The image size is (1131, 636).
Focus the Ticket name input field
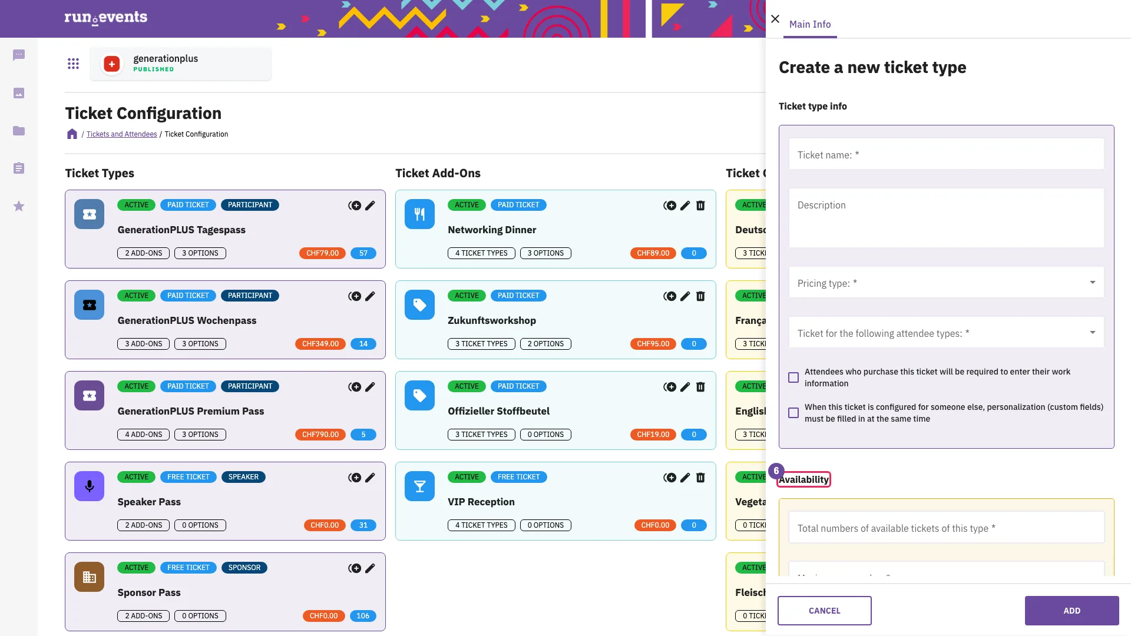click(x=947, y=154)
